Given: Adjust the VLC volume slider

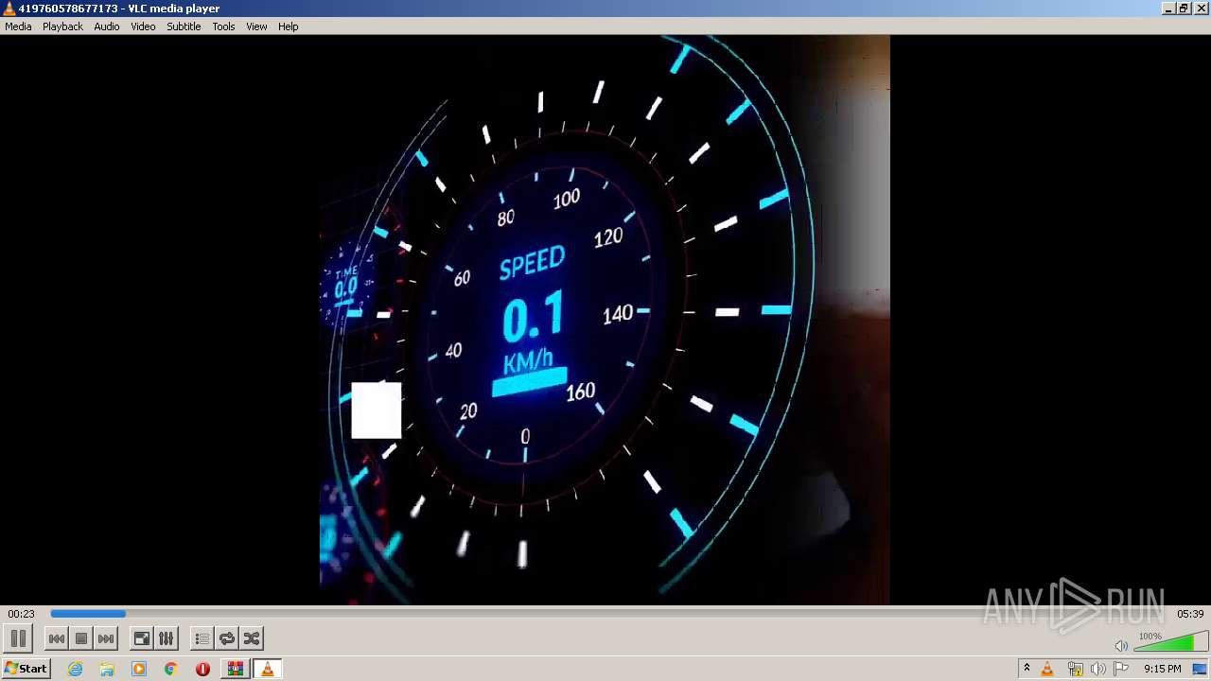Looking at the screenshot, I should coord(1170,642).
